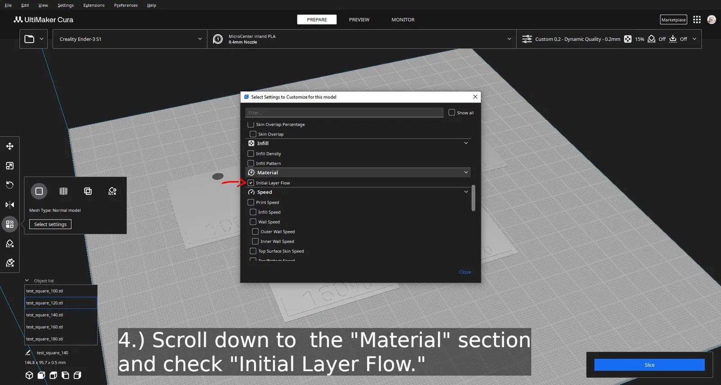Screen dimensions: 721x385
Task: Enable the Show all checkbox
Action: point(452,112)
